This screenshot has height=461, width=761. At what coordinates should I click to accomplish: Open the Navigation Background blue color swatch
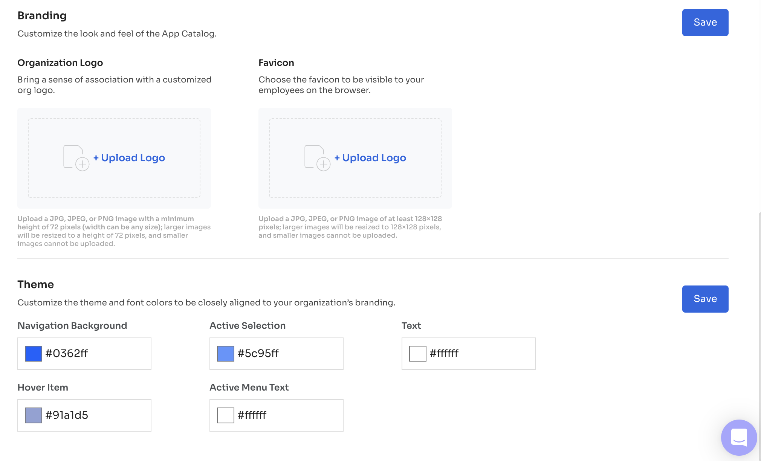[34, 354]
